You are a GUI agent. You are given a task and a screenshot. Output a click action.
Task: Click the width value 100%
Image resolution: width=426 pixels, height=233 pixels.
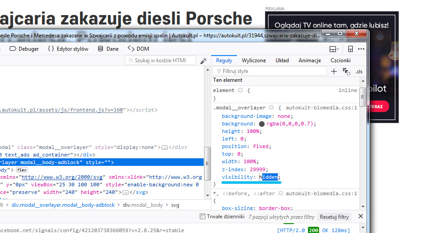tap(250, 161)
